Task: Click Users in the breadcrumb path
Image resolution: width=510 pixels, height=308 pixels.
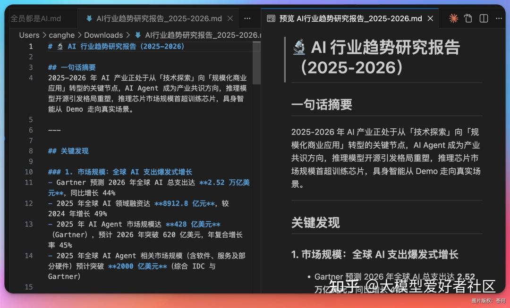Action: [29, 35]
